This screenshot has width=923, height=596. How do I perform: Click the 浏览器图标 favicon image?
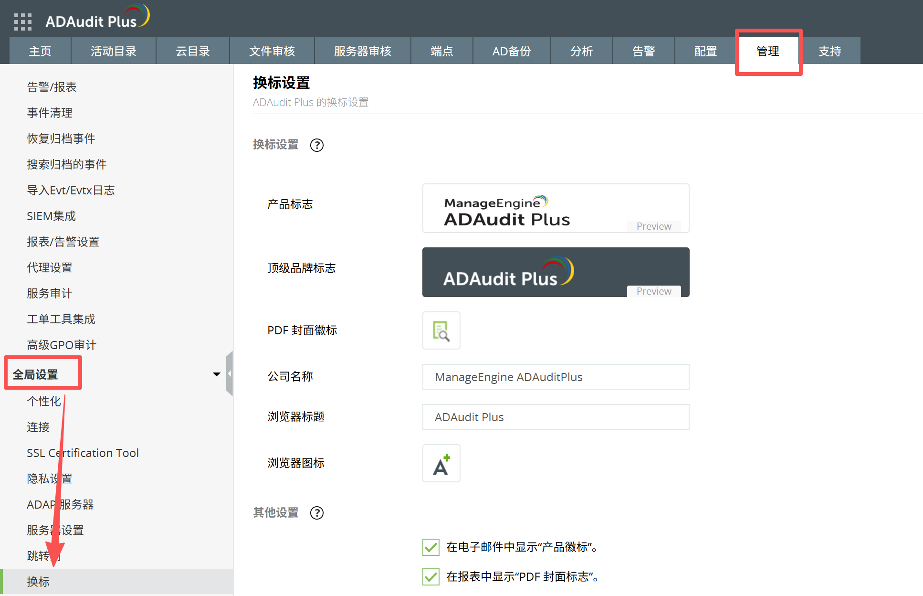(x=441, y=463)
